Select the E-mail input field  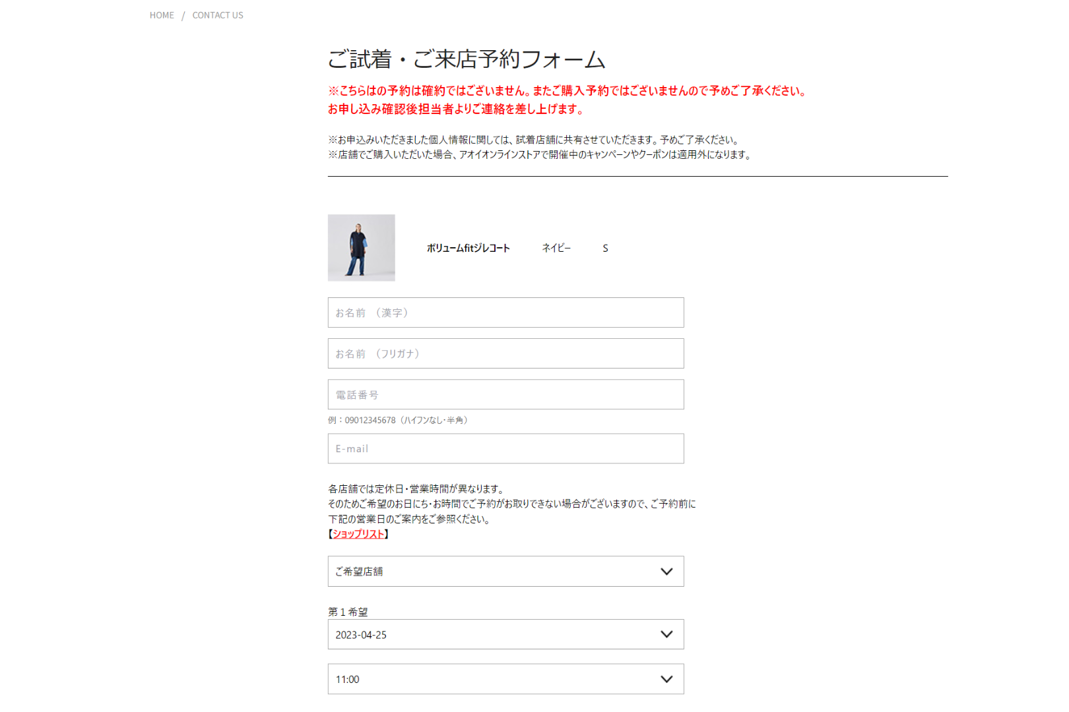point(506,448)
